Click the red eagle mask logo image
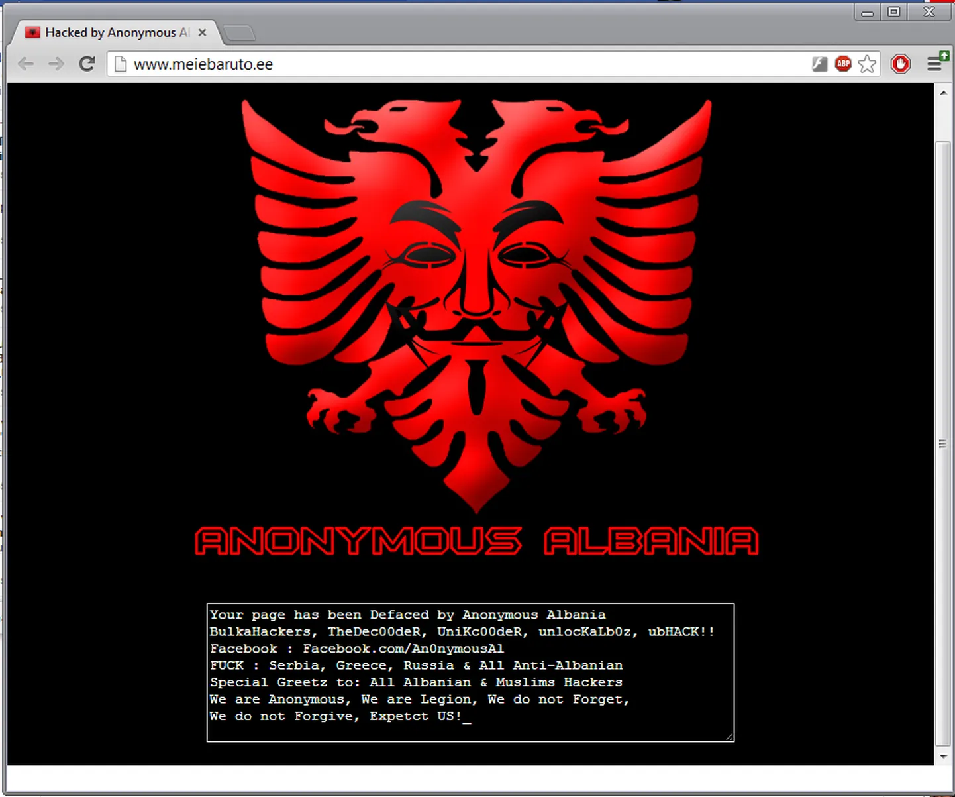The width and height of the screenshot is (955, 797). click(x=476, y=306)
